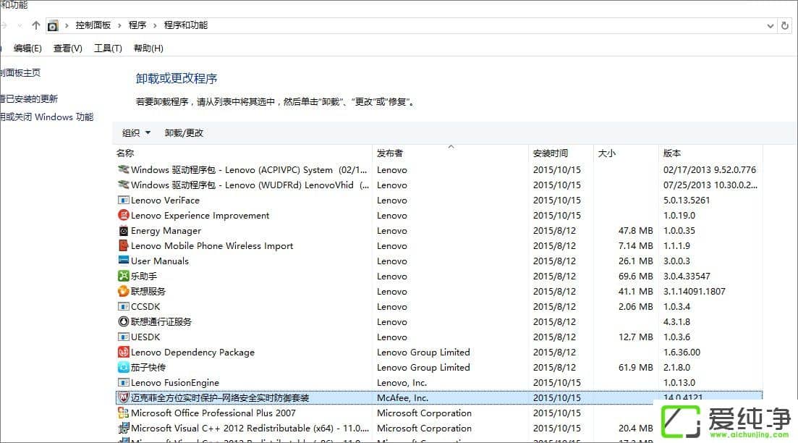798x443 pixels.
Task: Select the CCSDK program icon
Action: 123,306
